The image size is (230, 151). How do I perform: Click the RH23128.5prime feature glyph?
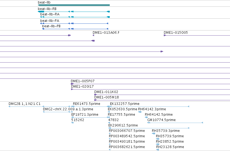158,150
